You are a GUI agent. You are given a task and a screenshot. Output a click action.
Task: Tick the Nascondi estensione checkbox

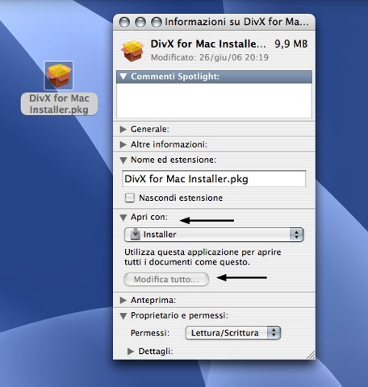tap(130, 198)
